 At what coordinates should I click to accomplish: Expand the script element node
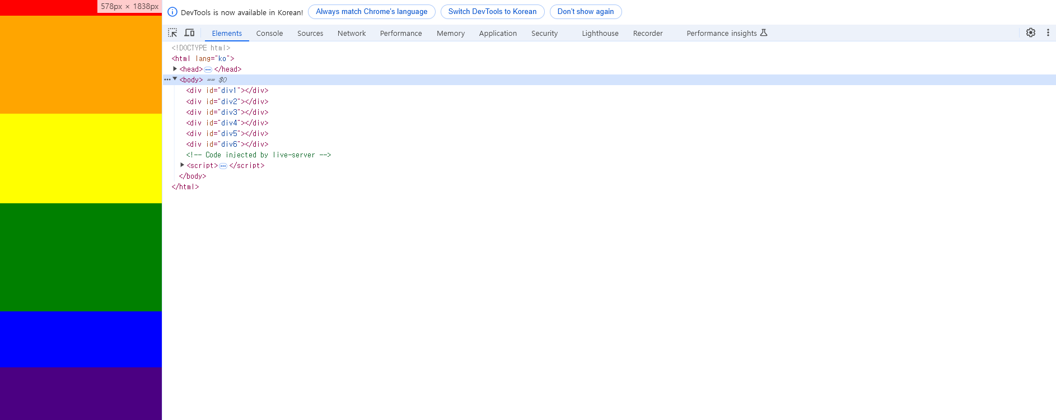click(x=183, y=165)
